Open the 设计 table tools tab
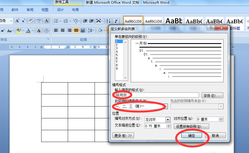This screenshot has width=249, height=153. coord(60,10)
